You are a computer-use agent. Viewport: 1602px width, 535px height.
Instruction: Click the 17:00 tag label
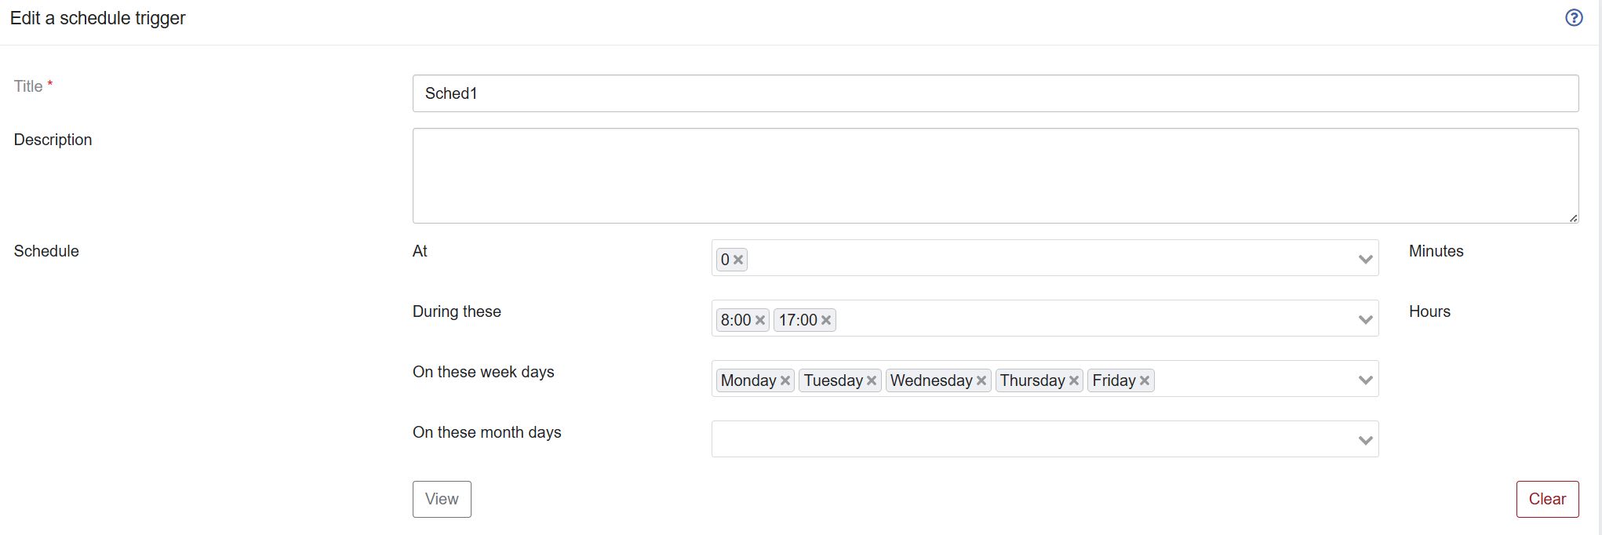(x=798, y=320)
